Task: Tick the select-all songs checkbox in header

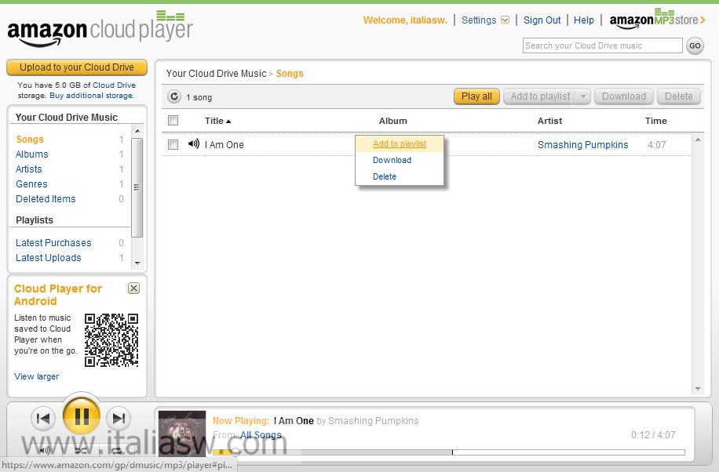Action: [173, 121]
